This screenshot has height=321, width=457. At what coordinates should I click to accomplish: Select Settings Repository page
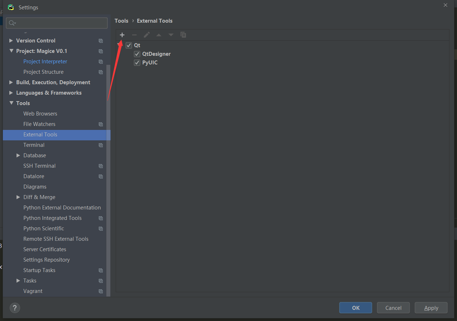47,260
